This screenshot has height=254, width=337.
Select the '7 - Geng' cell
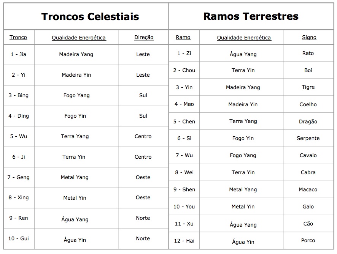(18, 177)
